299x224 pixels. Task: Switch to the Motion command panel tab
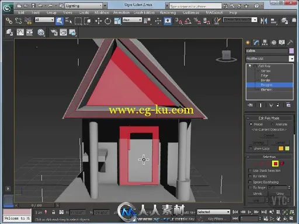[x=274, y=43]
